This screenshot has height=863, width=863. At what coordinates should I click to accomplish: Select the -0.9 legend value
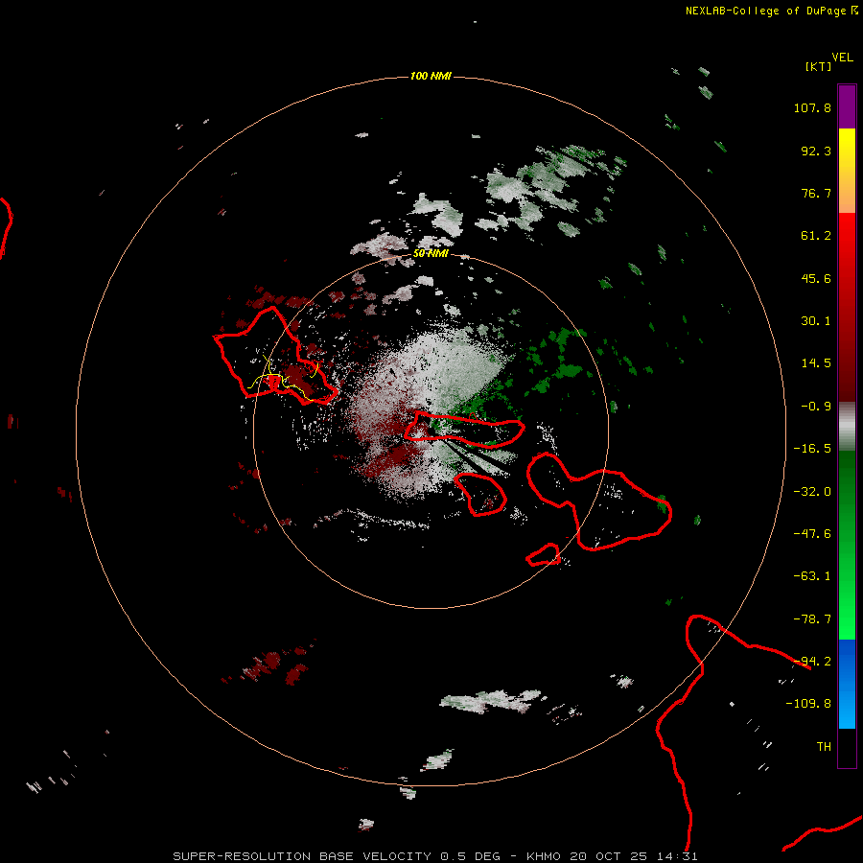816,407
